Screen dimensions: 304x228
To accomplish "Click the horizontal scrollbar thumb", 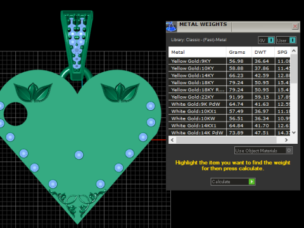I will tap(226, 140).
